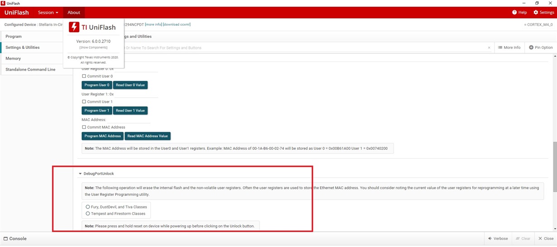557x247 pixels.
Task: Click the Read MAC Address Value button
Action: [148, 136]
